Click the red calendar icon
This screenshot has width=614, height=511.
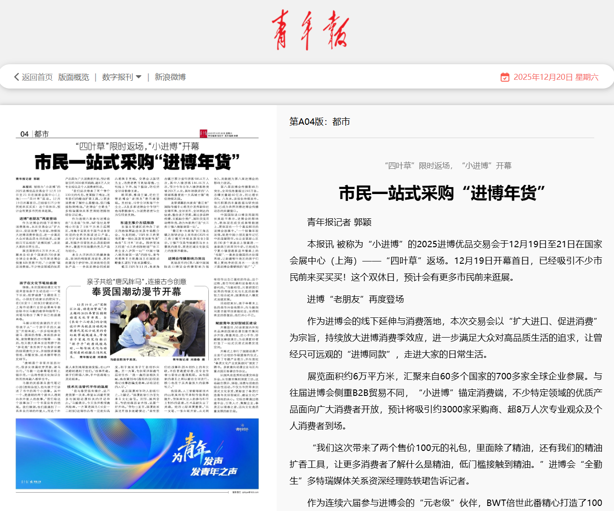tap(505, 77)
